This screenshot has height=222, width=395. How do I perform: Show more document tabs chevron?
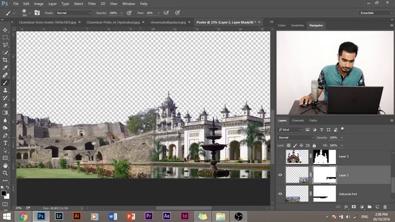click(272, 22)
